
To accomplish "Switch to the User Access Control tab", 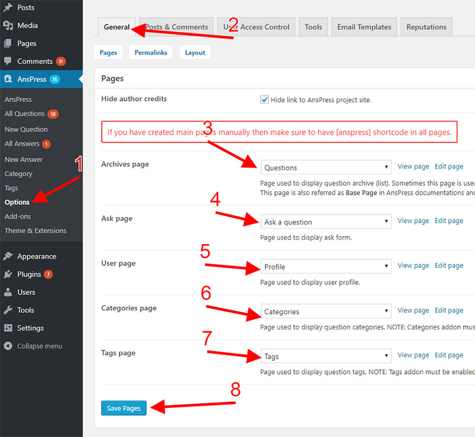I will 256,27.
